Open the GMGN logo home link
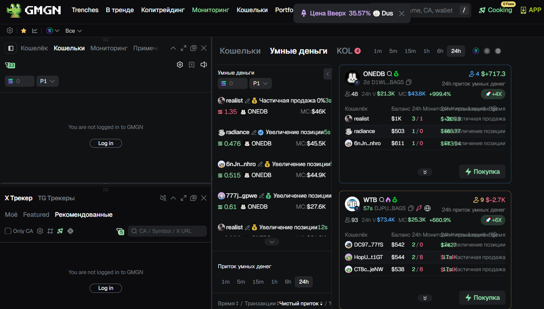This screenshot has width=544, height=309. 33,10
